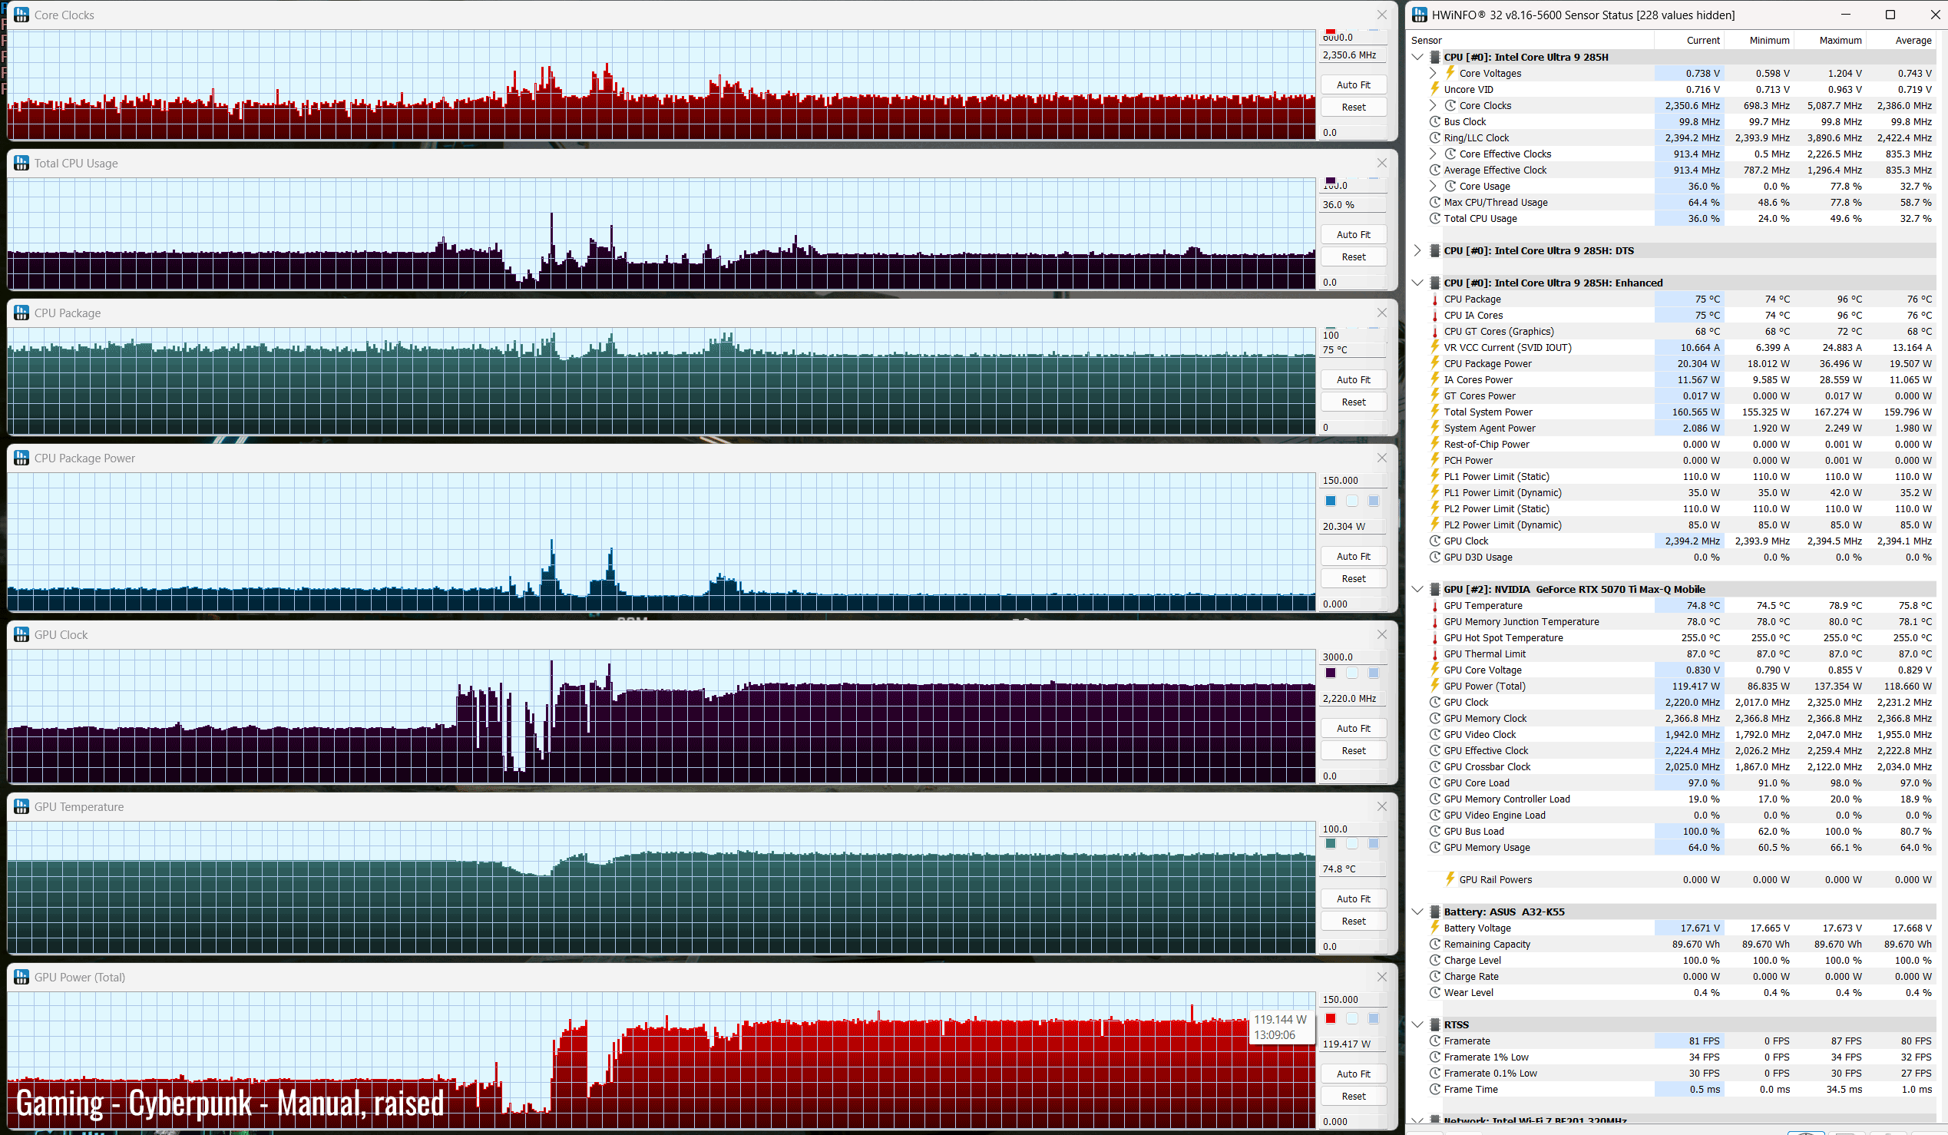The image size is (1948, 1135).
Task: Click the thermometer icon beside CPU IA Cores
Action: 1435,316
